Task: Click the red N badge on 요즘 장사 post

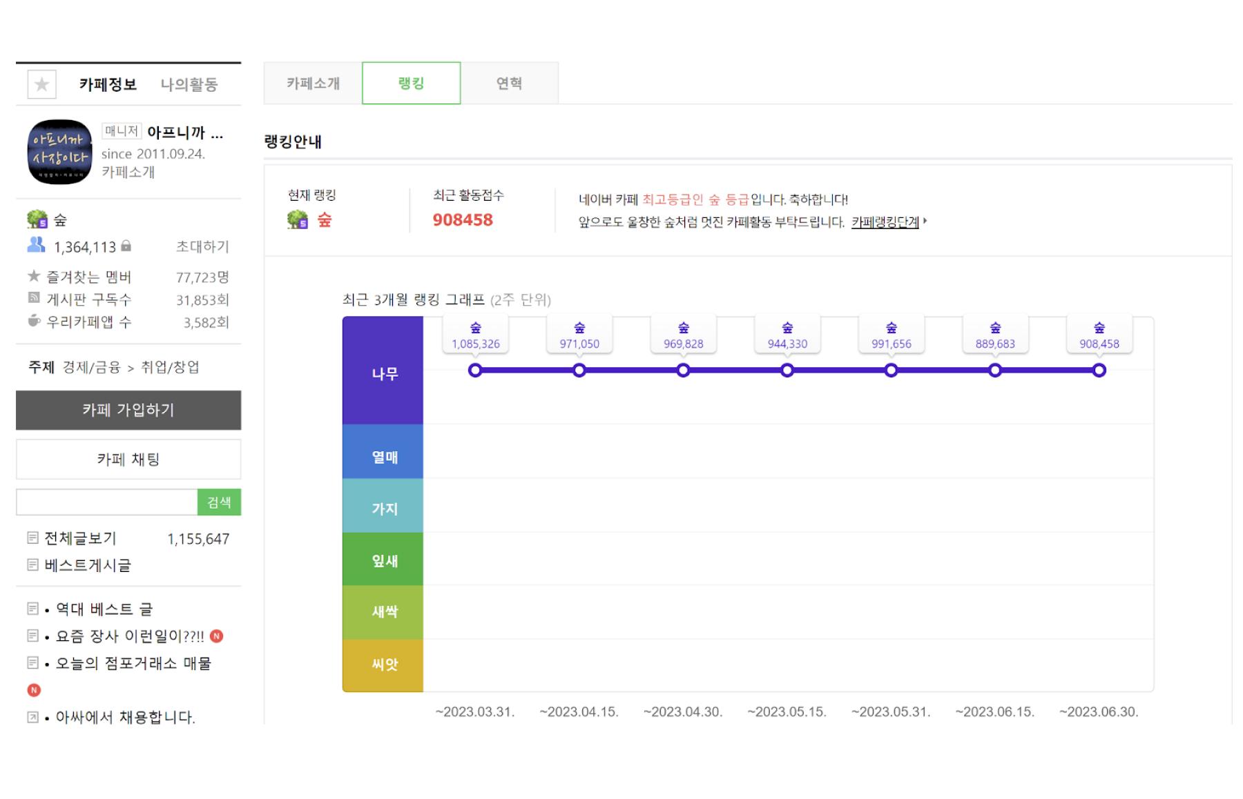Action: coord(217,636)
